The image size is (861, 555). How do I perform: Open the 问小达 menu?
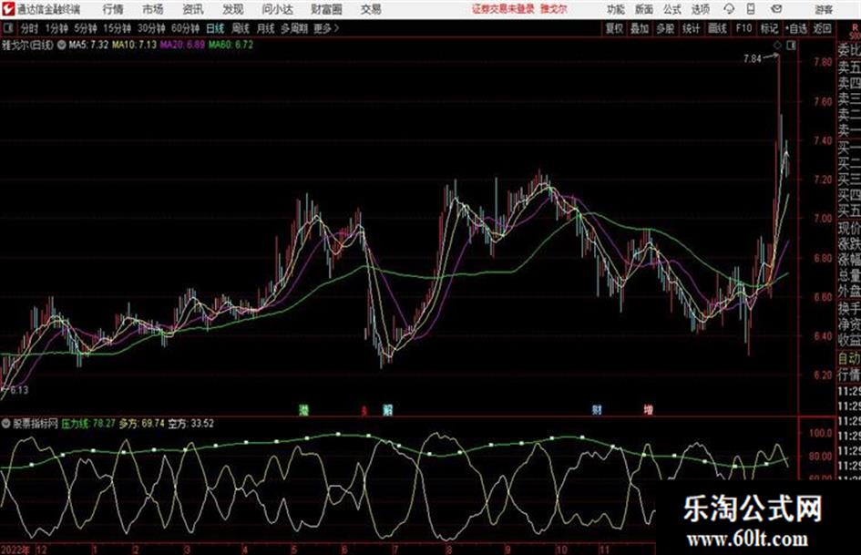point(277,9)
